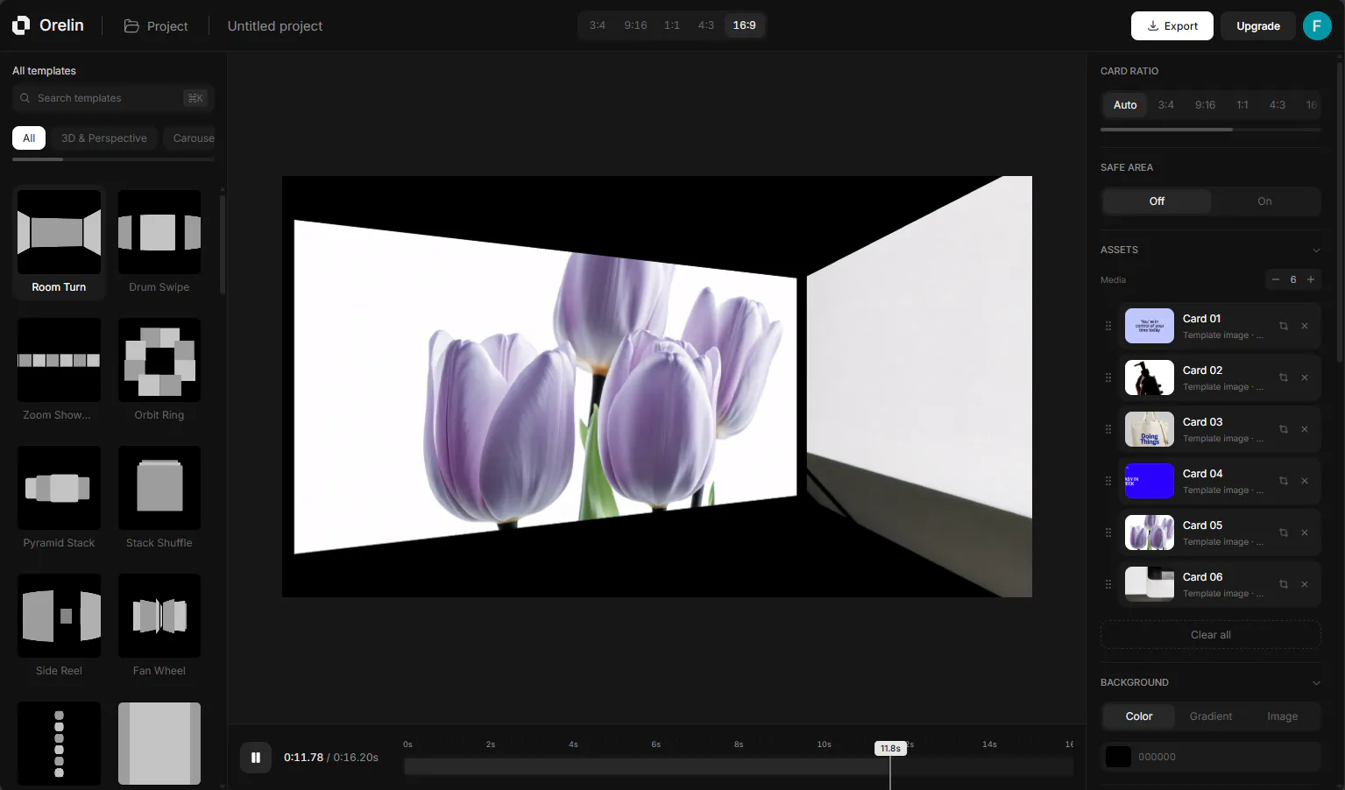Click the Upgrade button
1345x790 pixels.
pyautogui.click(x=1258, y=26)
